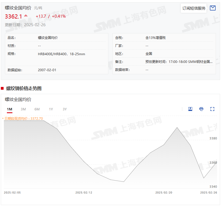Select the print chart icon
Screen dimensions: 222x207
pos(201,109)
